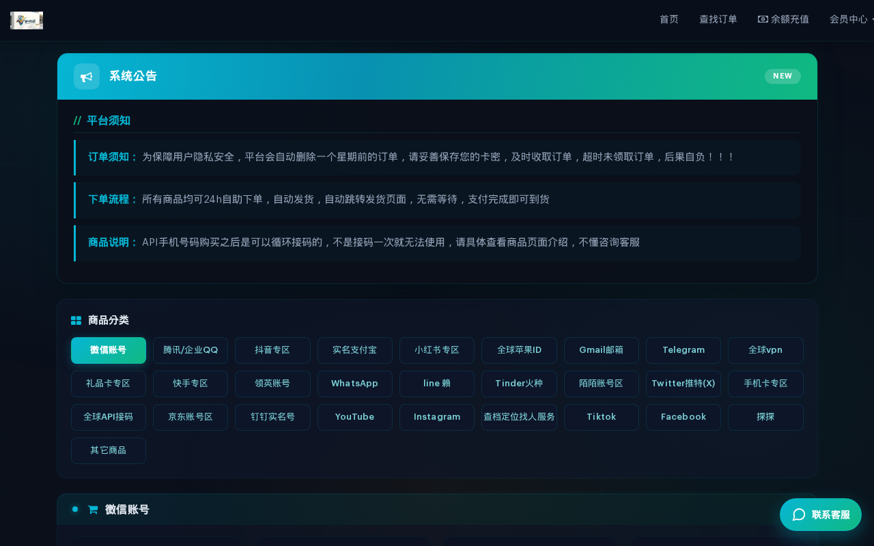Click the 订单须知 notice label
Image resolution: width=874 pixels, height=546 pixels.
click(x=113, y=157)
